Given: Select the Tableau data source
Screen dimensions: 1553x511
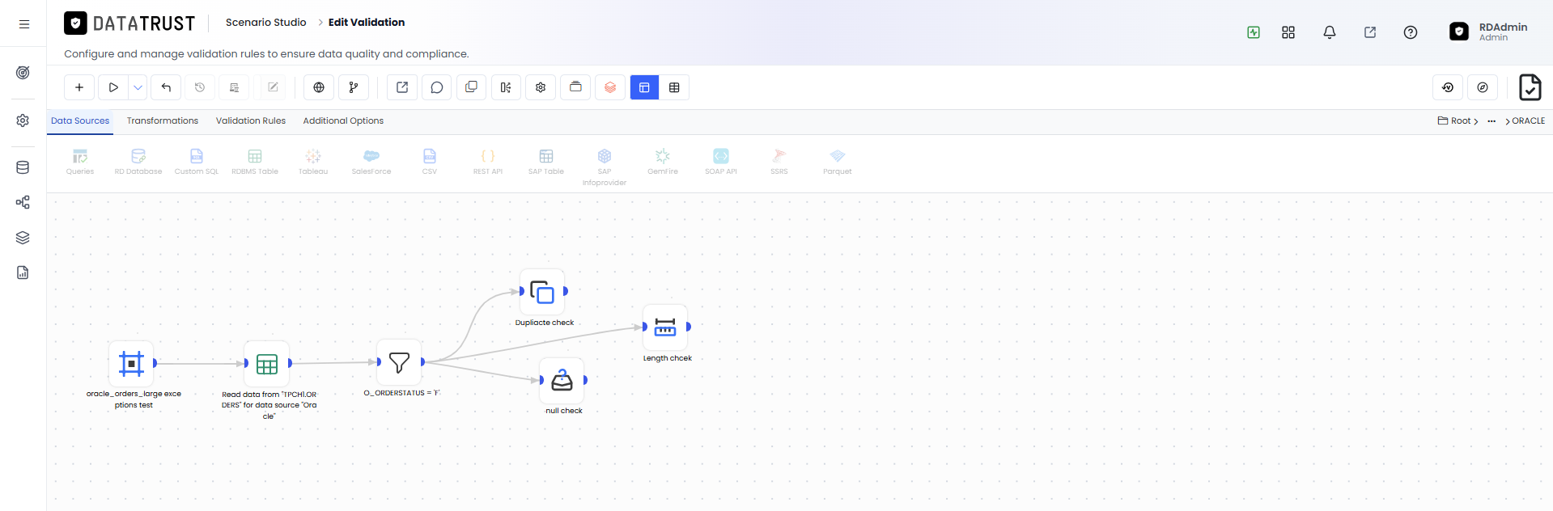Looking at the screenshot, I should (313, 162).
